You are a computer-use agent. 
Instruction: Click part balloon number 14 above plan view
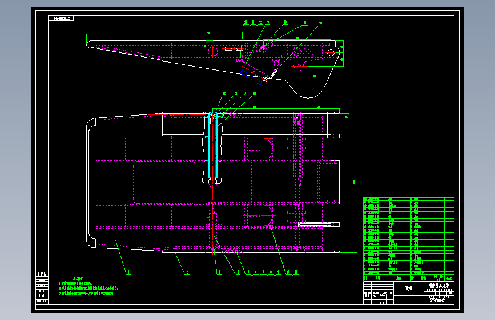coord(245,93)
